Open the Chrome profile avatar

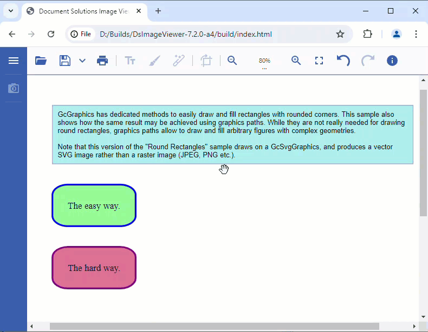click(397, 34)
